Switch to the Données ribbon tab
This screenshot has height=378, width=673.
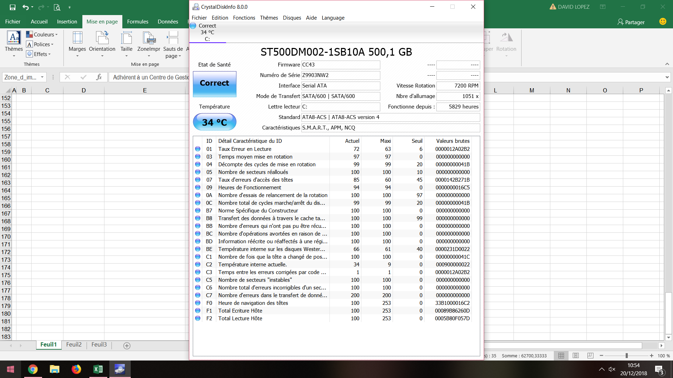[x=168, y=22]
